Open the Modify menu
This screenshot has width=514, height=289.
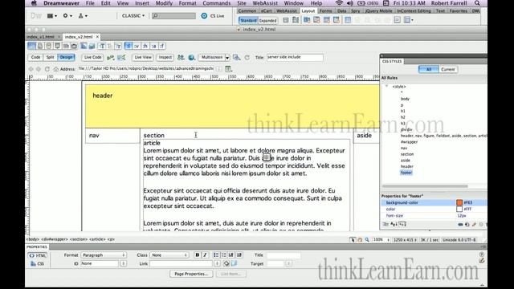[x=164, y=3]
